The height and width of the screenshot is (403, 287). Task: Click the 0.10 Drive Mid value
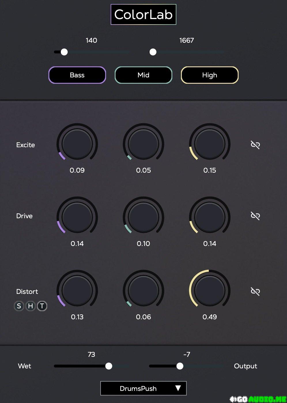pos(143,244)
